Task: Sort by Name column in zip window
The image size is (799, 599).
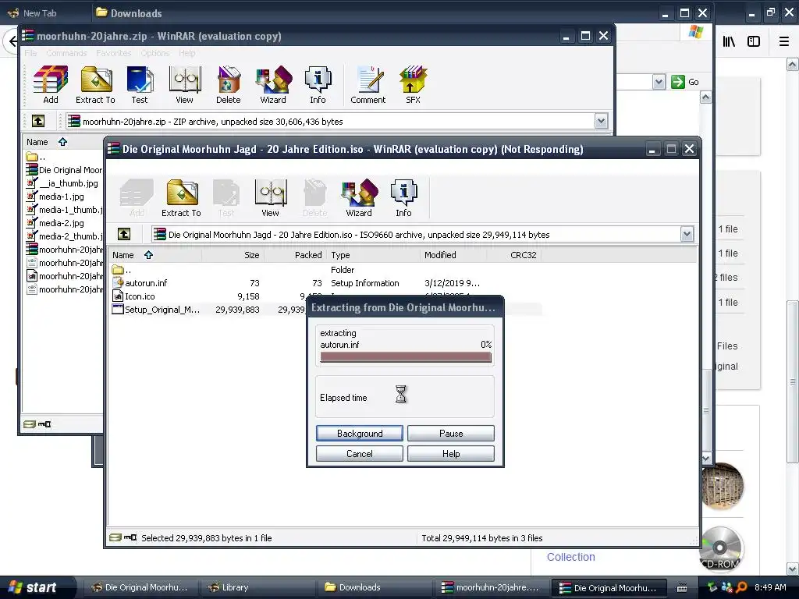Action: pos(62,142)
